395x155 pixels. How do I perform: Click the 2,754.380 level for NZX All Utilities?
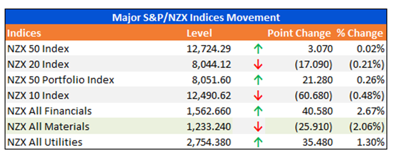tap(209, 142)
